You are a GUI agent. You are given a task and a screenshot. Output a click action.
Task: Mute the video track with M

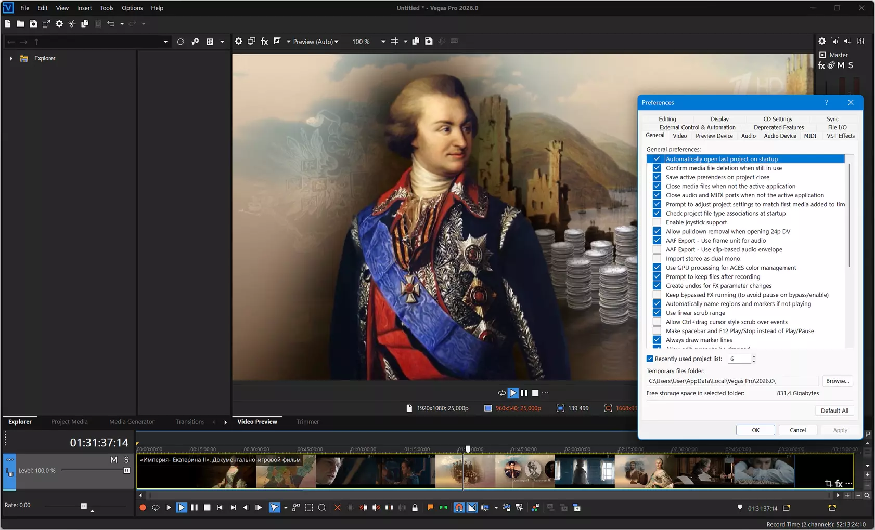click(x=114, y=460)
